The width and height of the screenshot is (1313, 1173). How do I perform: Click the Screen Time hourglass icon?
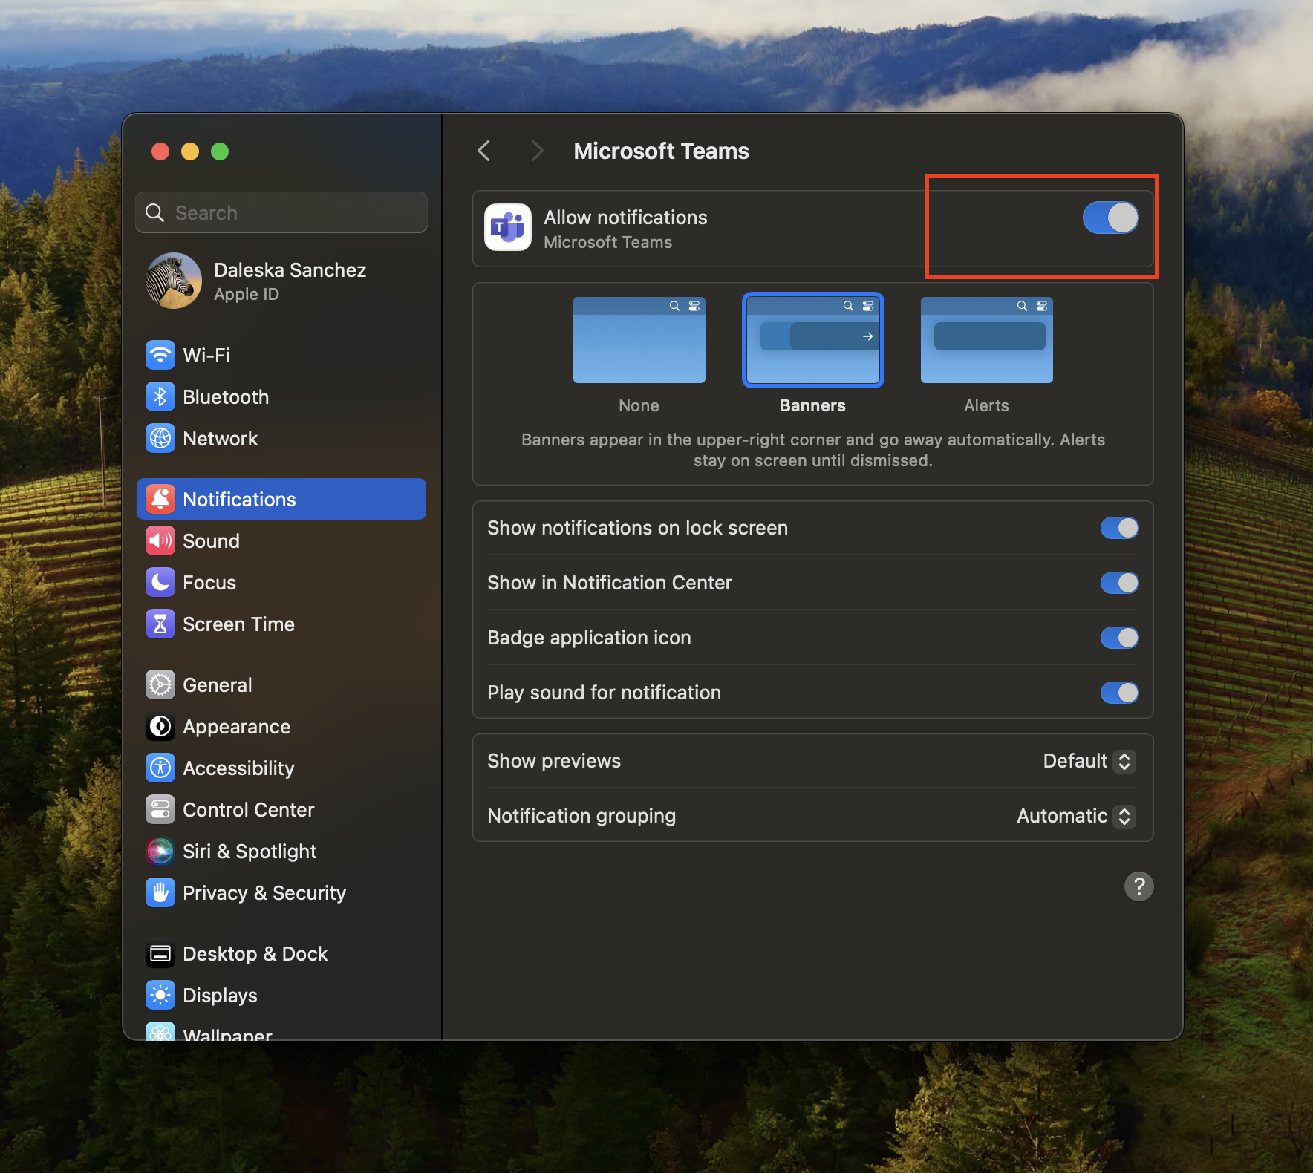click(x=160, y=624)
